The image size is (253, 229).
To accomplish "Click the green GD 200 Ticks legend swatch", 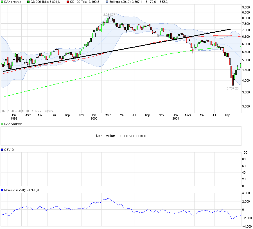I will tap(29, 2).
